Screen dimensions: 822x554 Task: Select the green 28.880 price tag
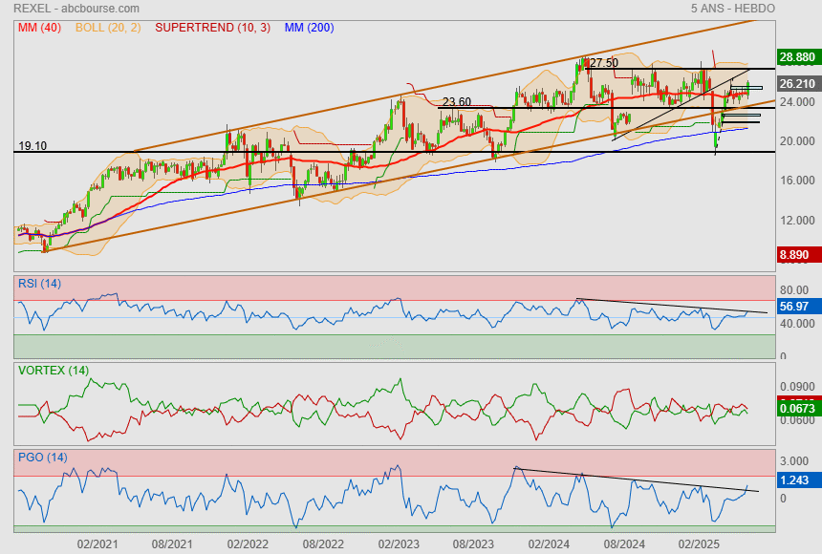click(798, 57)
